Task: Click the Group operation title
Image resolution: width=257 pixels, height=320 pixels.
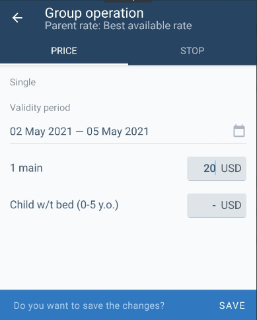Action: pyautogui.click(x=94, y=13)
